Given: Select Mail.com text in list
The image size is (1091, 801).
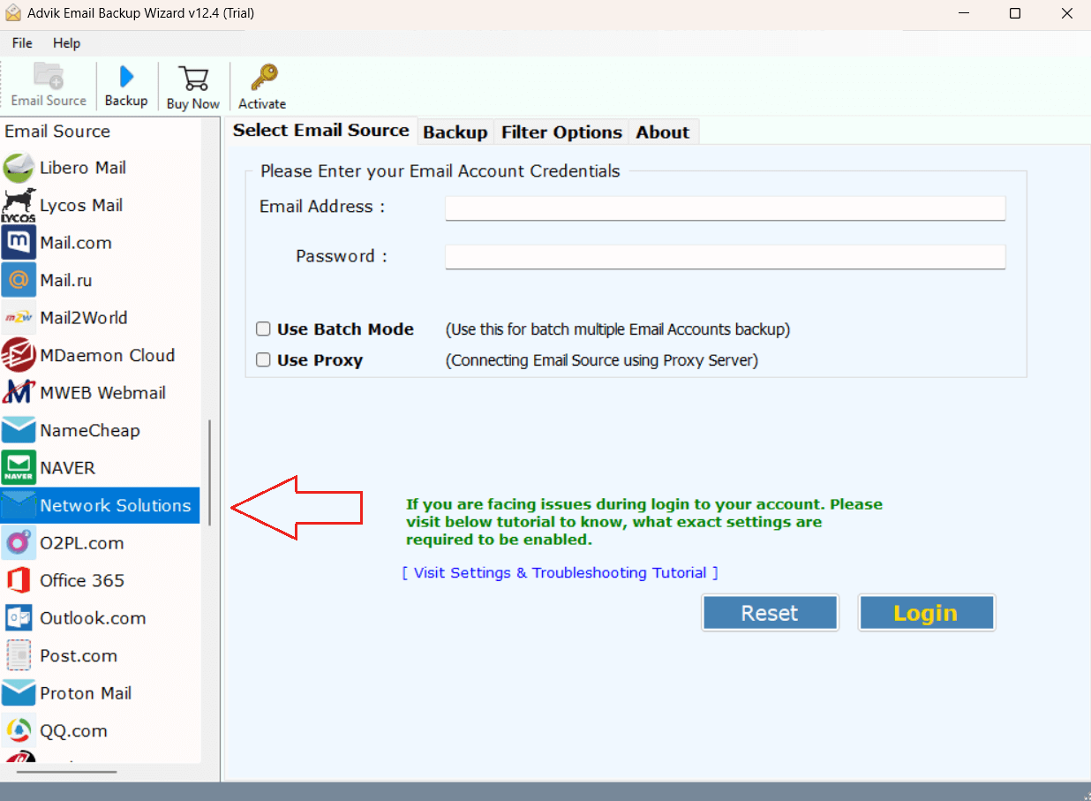Looking at the screenshot, I should [x=76, y=243].
